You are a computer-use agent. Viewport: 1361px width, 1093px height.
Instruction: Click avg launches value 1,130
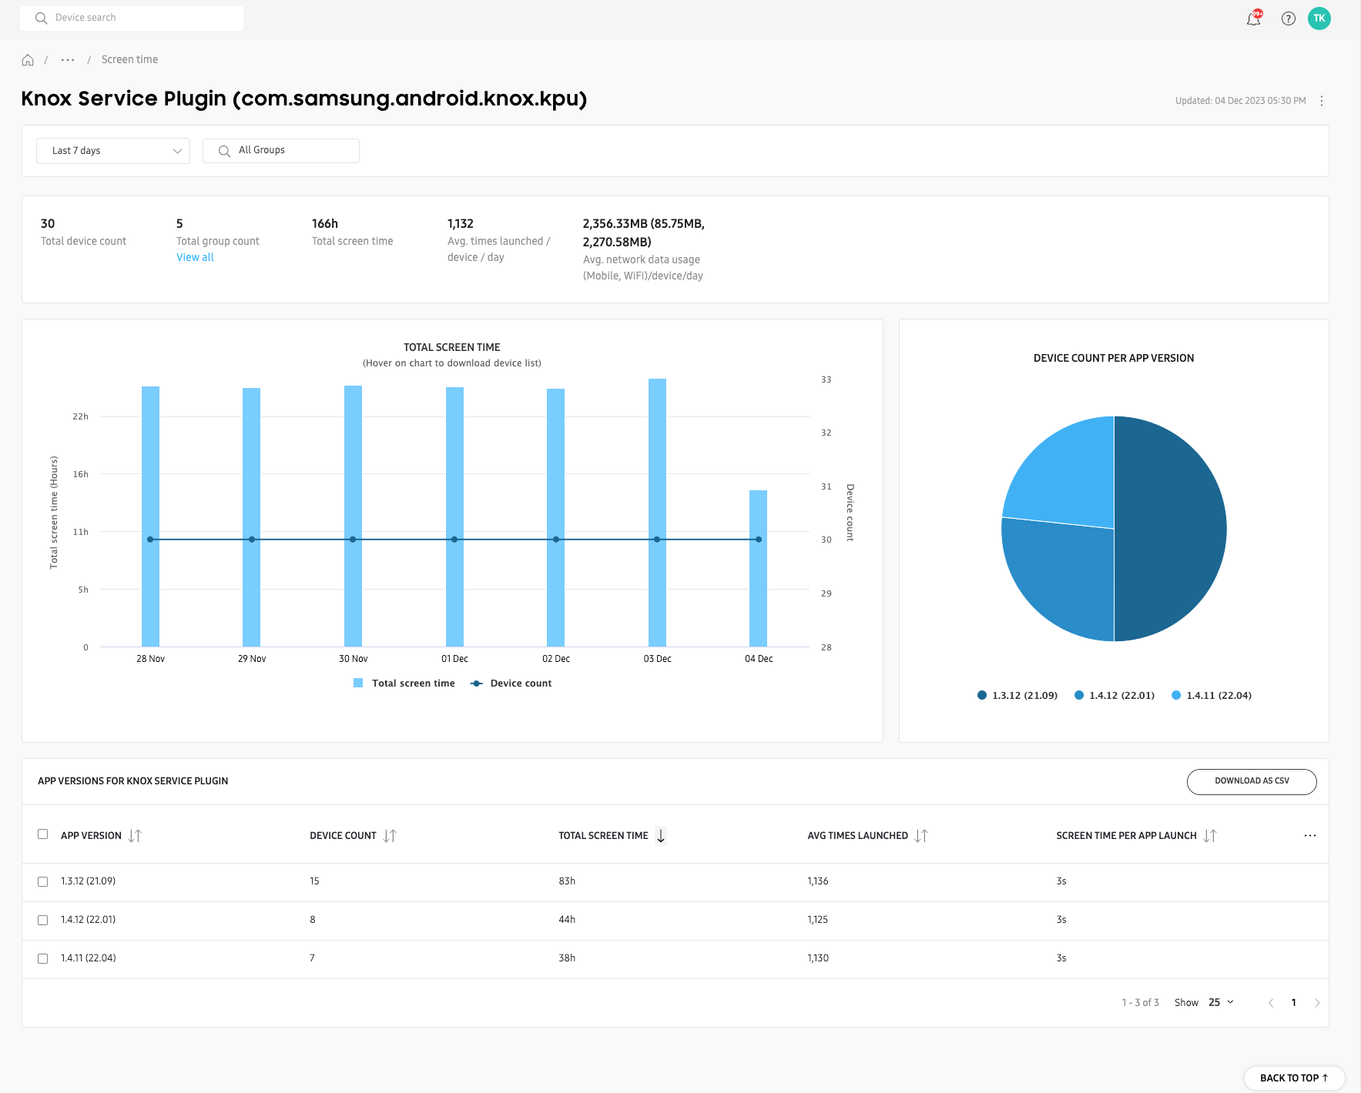pyautogui.click(x=818, y=958)
